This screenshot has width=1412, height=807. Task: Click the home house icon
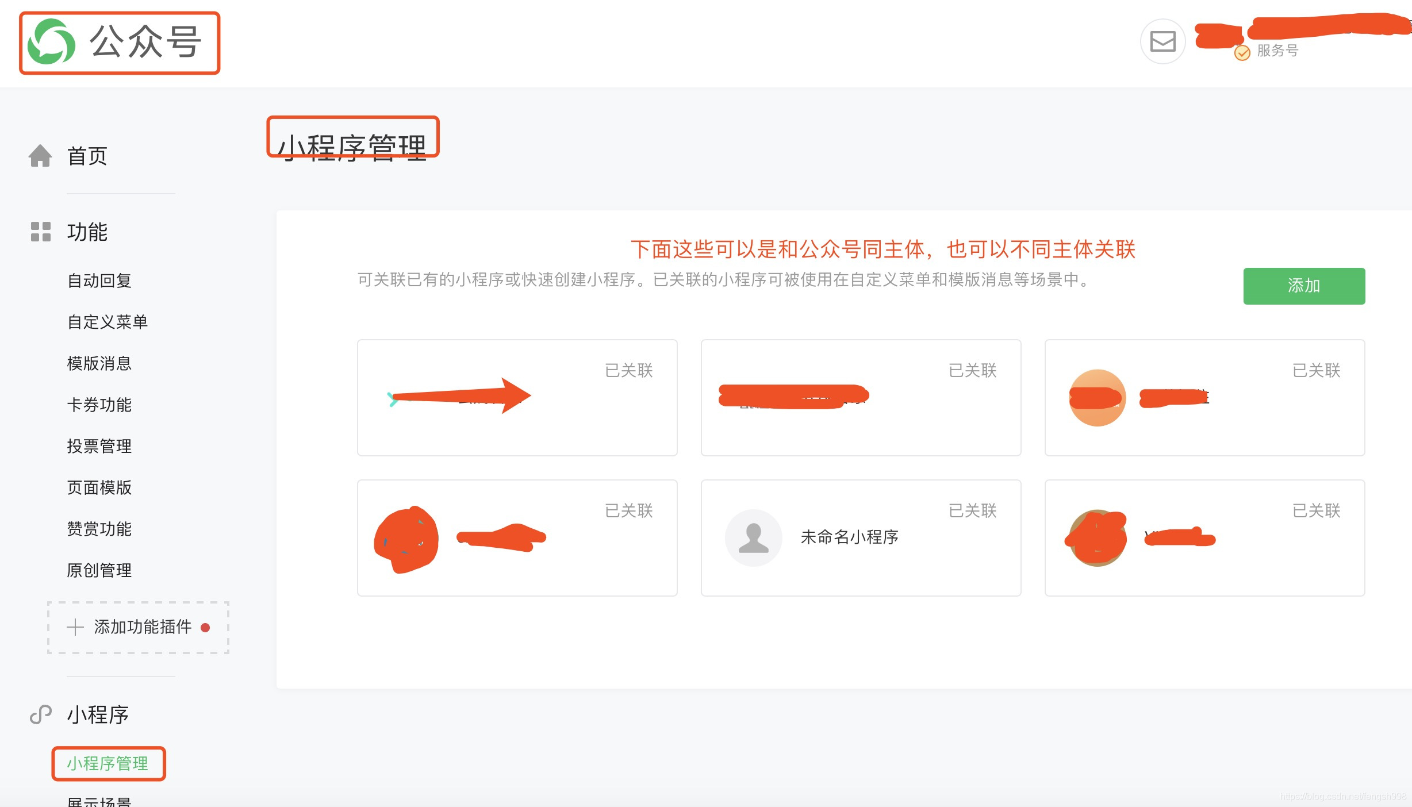(40, 156)
